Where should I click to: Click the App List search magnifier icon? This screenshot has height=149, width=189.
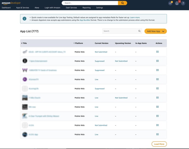coord(140,31)
